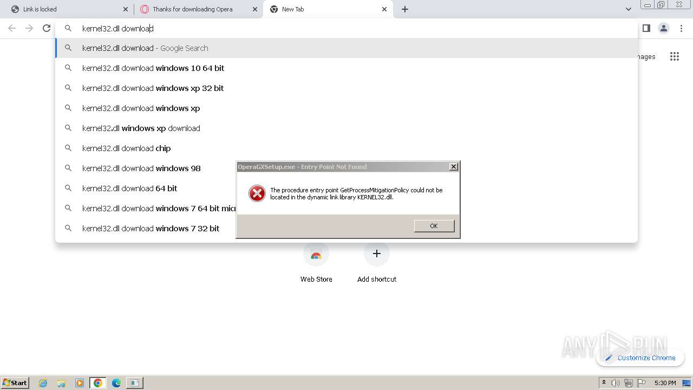
Task: Select the 'New Tab' tab
Action: [328, 9]
